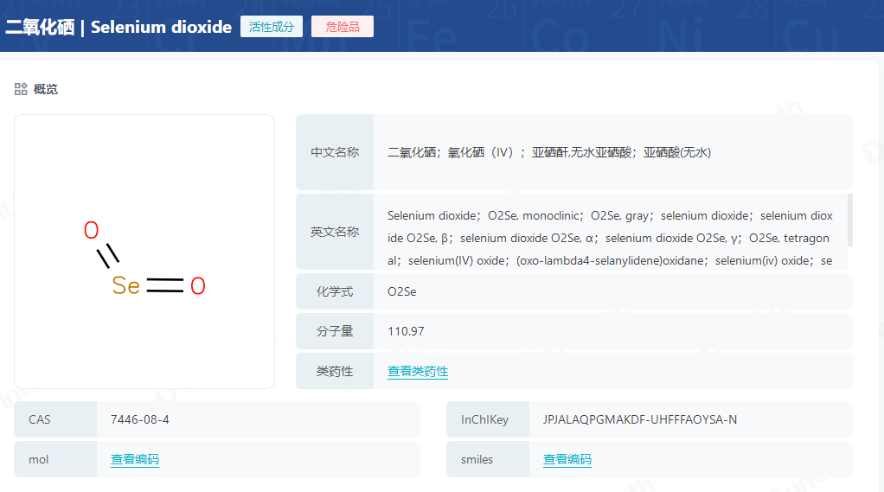This screenshot has height=492, width=884.
Task: Click the 危险品 tag button
Action: [343, 27]
